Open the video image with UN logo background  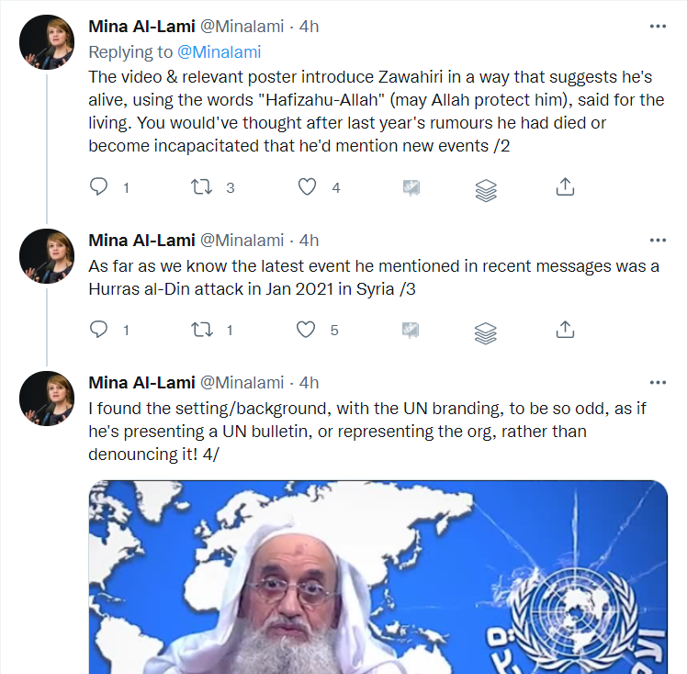tap(377, 577)
